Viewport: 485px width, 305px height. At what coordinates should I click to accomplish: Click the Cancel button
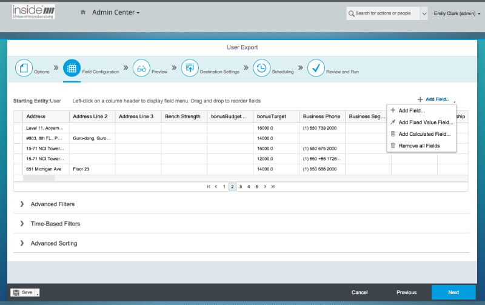click(x=360, y=292)
